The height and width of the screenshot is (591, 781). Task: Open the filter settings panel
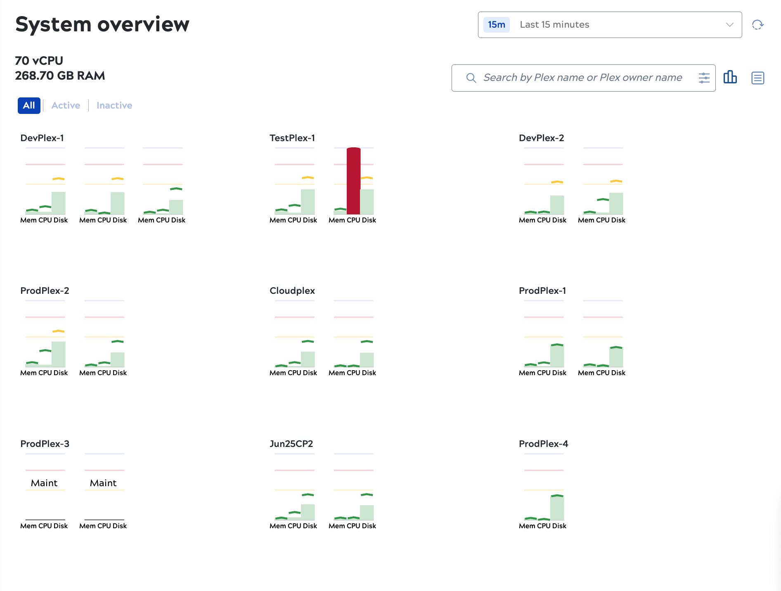[703, 78]
